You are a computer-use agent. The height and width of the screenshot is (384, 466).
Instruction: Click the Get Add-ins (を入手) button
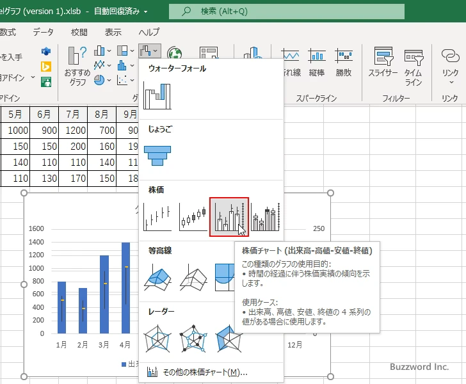(x=12, y=57)
